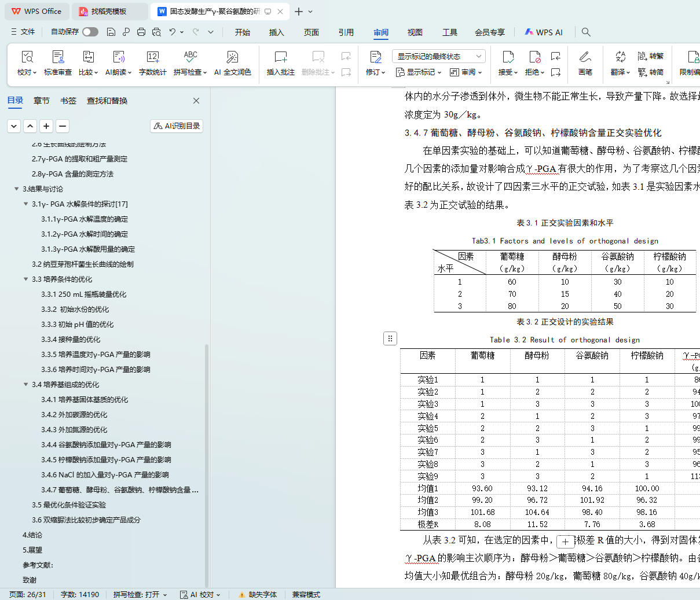Open the 比较 compare documents tool

point(88,62)
